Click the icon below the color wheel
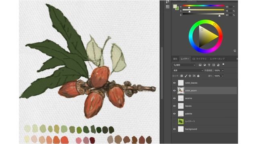 tap(235, 51)
